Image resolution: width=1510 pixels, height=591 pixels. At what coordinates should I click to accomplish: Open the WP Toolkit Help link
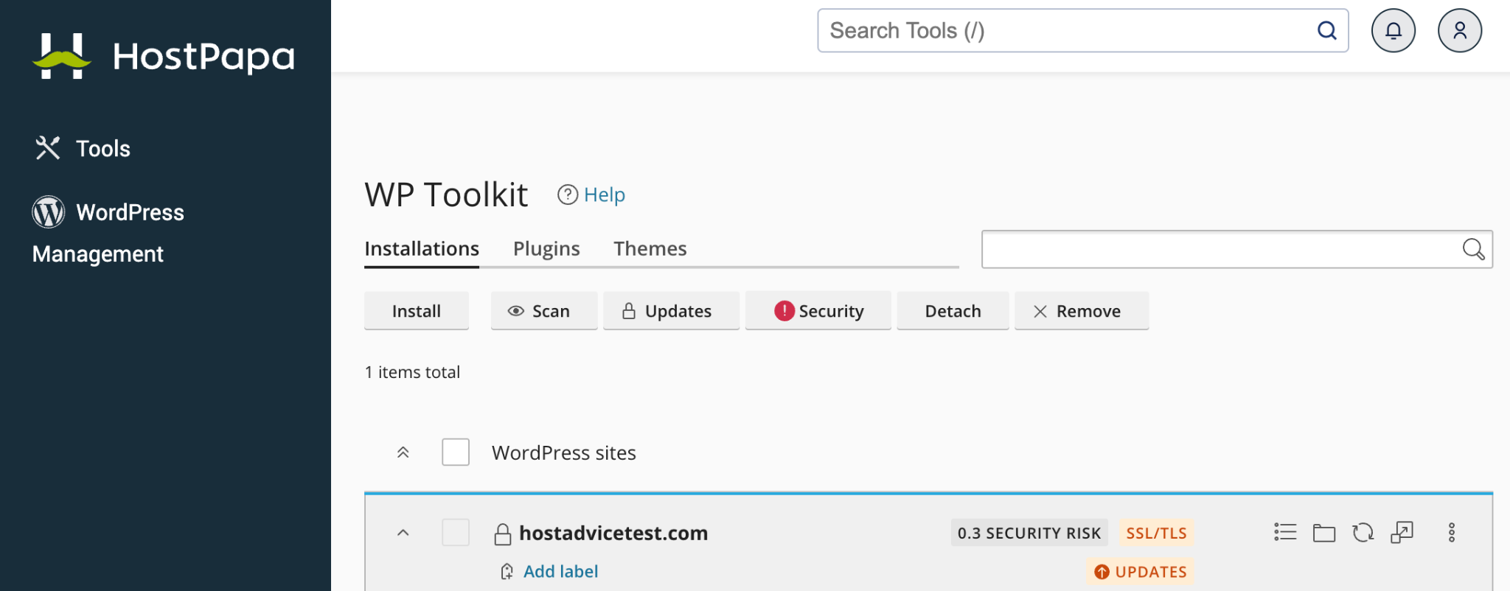point(591,195)
